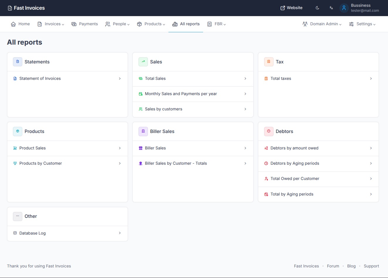This screenshot has width=388, height=278.
Task: Open the Forum footer link
Action: (333, 266)
